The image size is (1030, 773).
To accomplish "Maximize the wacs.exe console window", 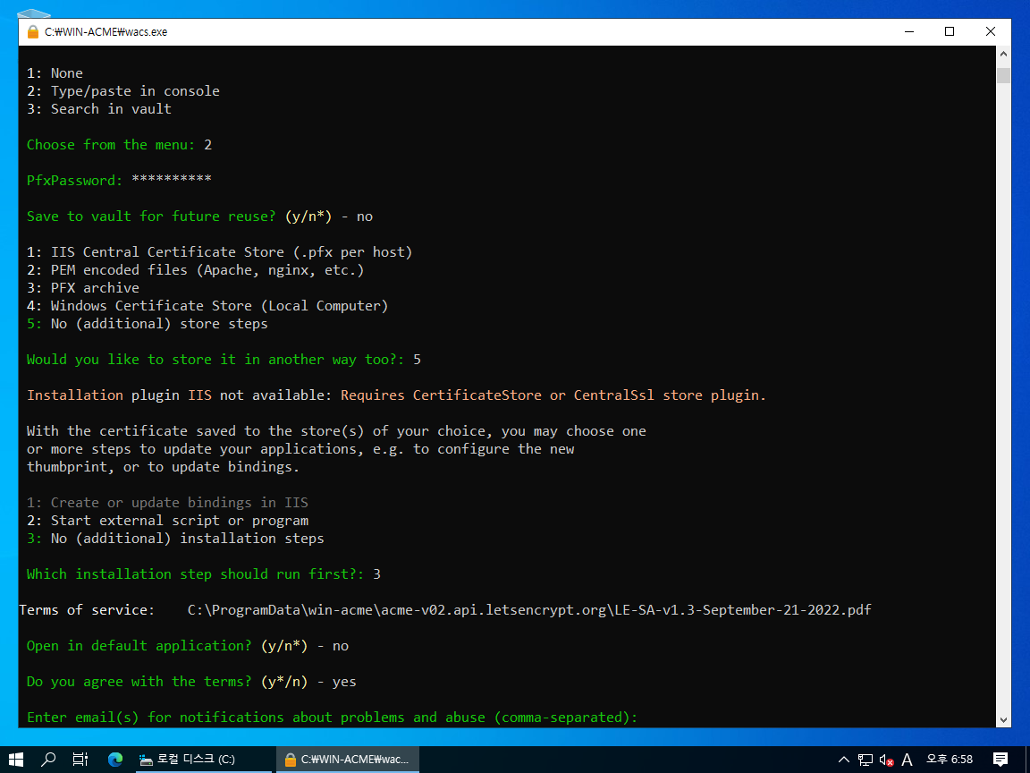I will pyautogui.click(x=950, y=31).
